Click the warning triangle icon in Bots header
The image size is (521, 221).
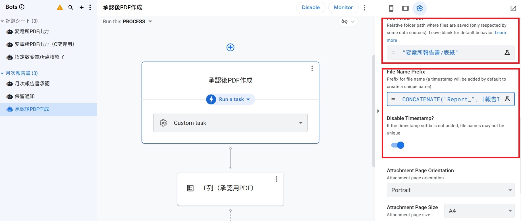click(x=60, y=7)
